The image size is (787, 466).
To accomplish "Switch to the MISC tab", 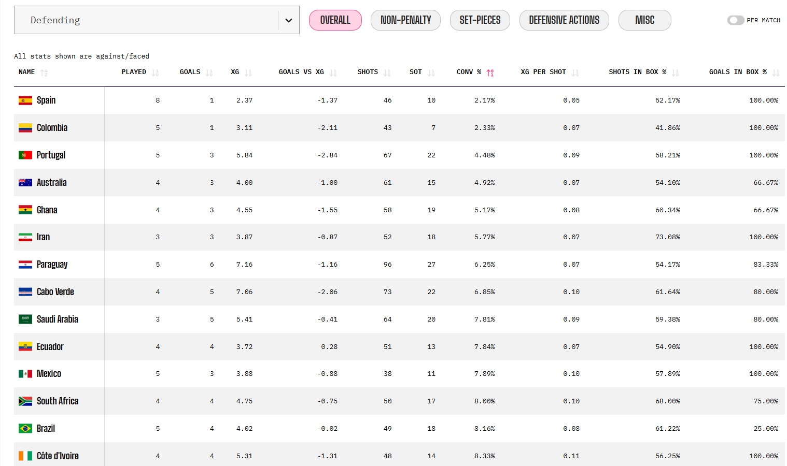I will (645, 20).
